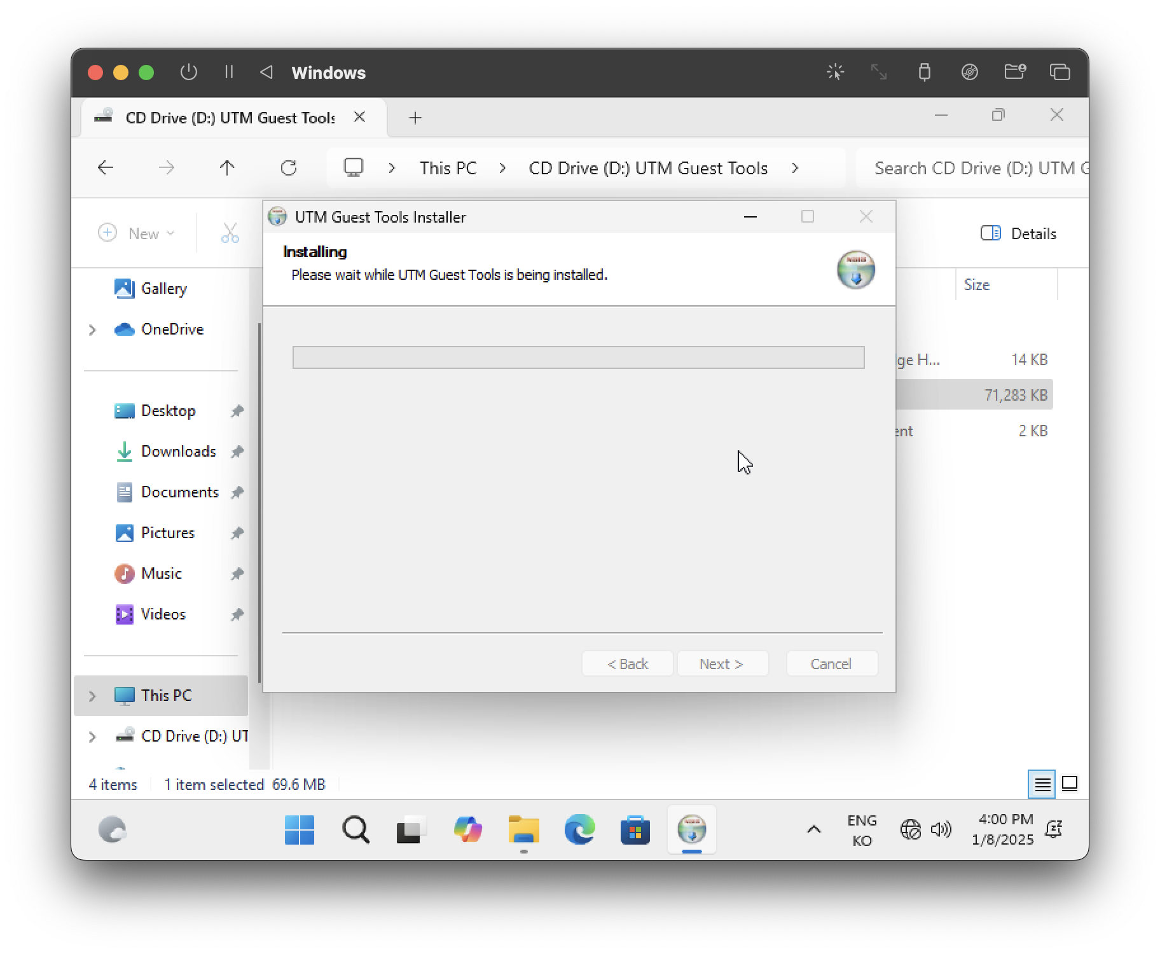This screenshot has width=1160, height=954.
Task: Open Videos in the sidebar
Action: (151, 614)
